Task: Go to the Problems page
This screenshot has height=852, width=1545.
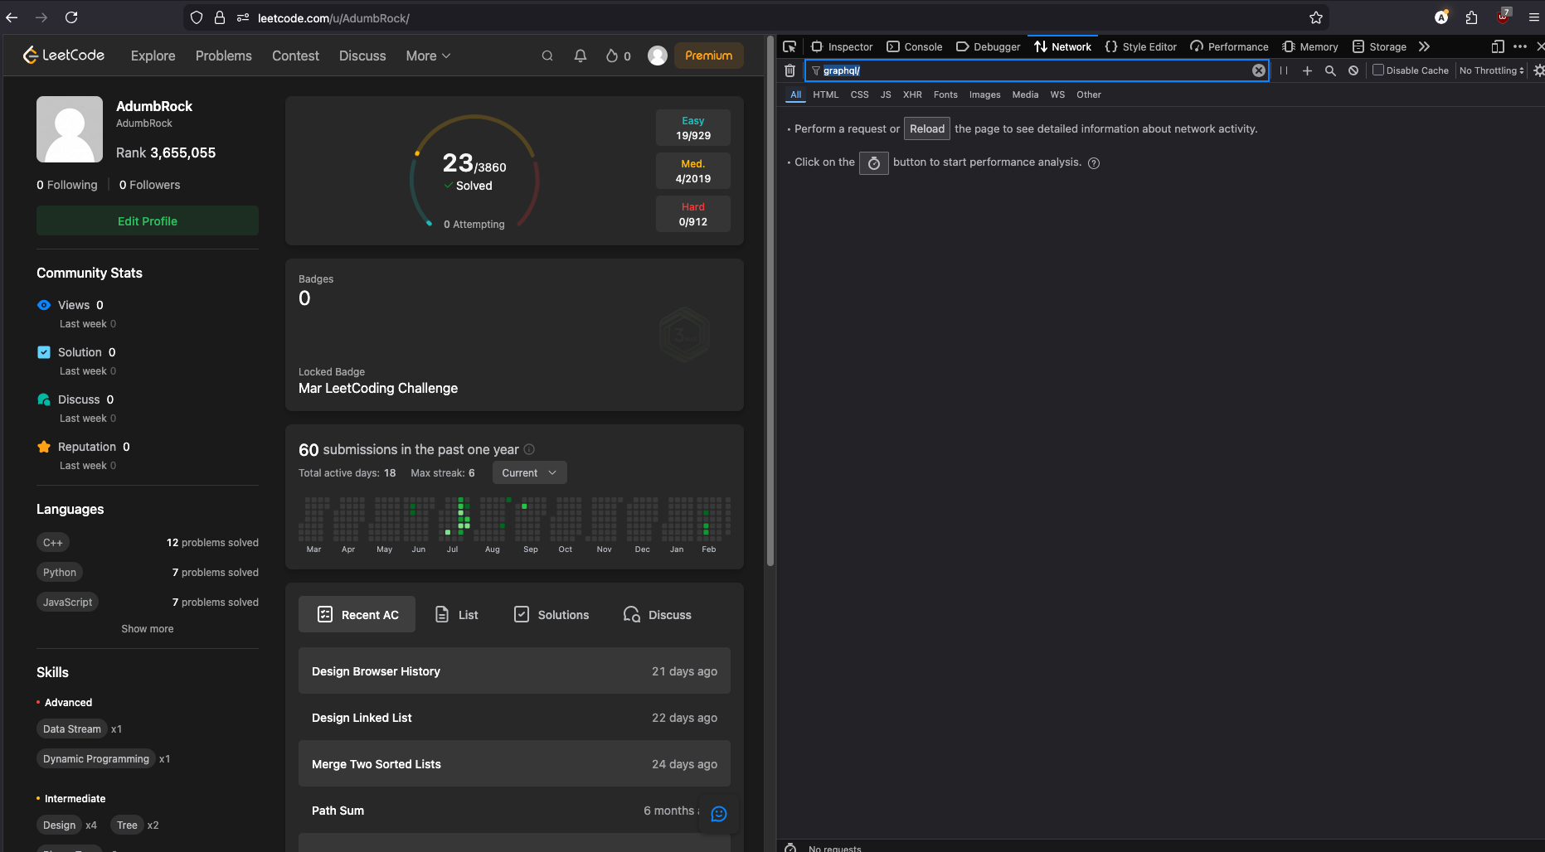Action: coord(224,56)
